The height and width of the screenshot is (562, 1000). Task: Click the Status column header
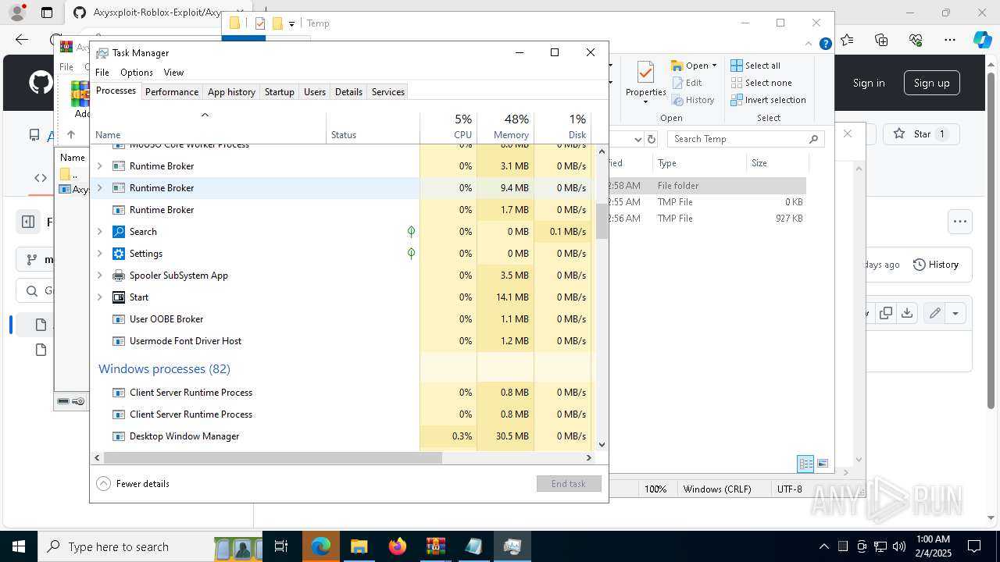click(373, 127)
